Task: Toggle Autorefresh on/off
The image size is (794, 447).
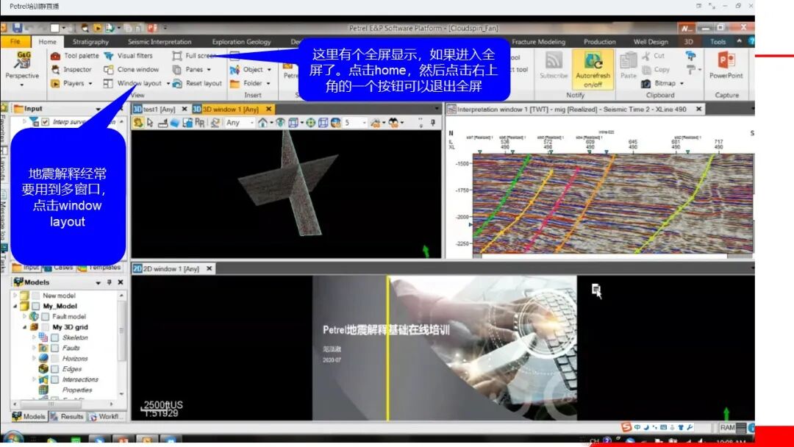Action: pyautogui.click(x=593, y=69)
